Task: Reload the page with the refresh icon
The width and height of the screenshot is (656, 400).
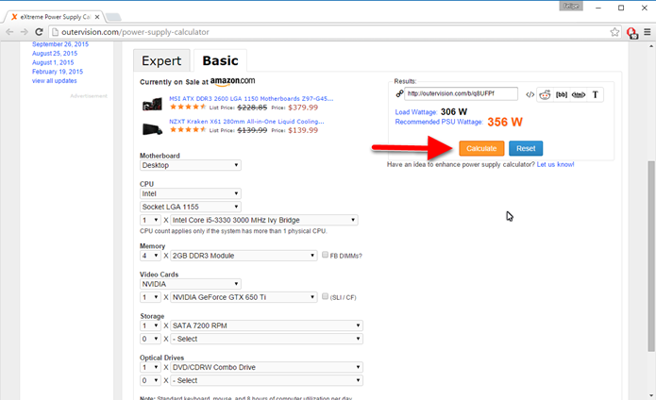Action: coord(39,32)
